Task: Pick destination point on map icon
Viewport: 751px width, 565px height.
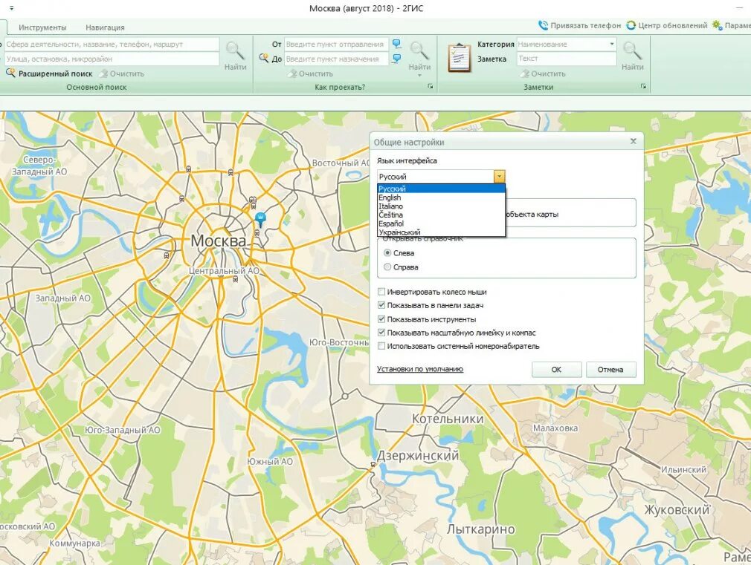Action: [x=396, y=59]
